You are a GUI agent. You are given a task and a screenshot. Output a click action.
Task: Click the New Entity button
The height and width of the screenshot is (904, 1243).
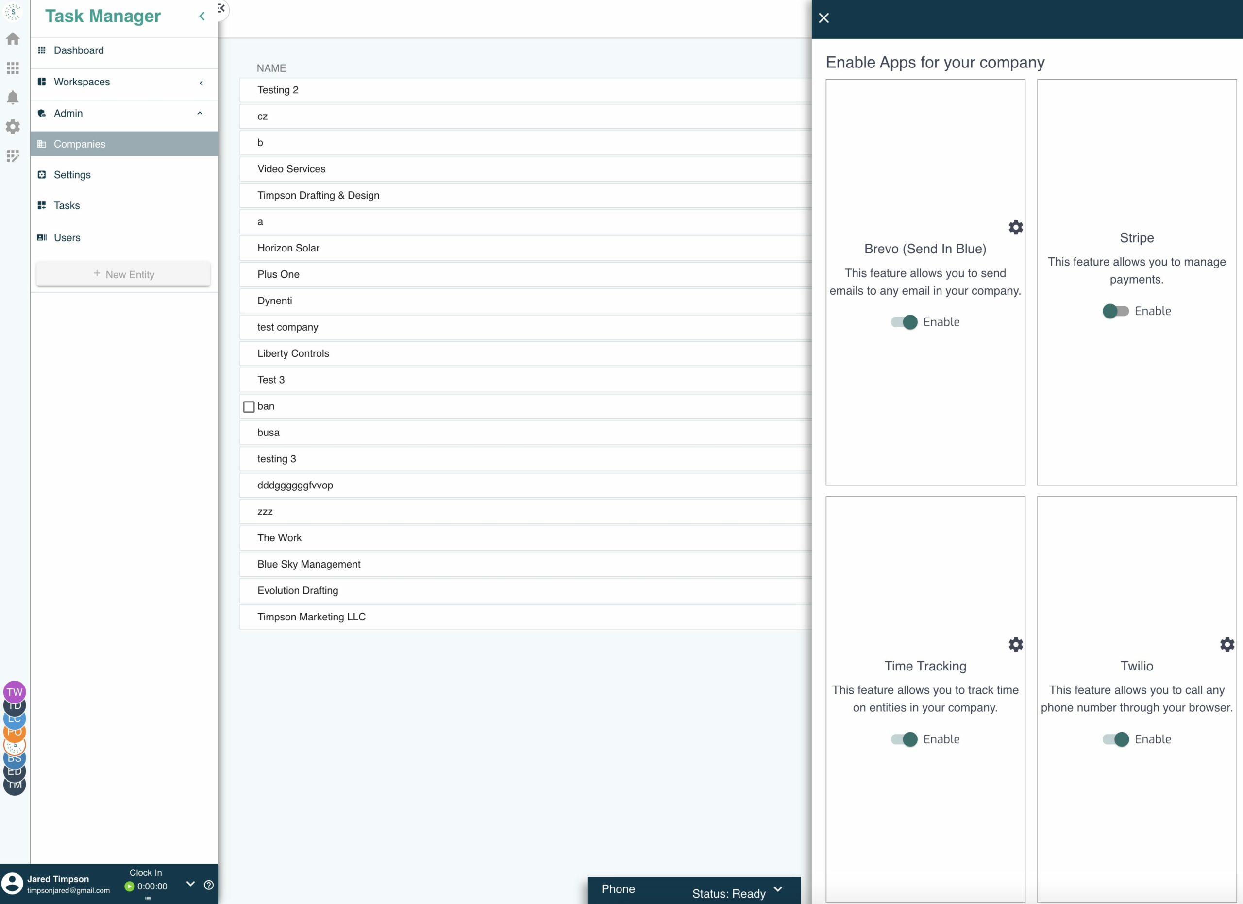[123, 274]
